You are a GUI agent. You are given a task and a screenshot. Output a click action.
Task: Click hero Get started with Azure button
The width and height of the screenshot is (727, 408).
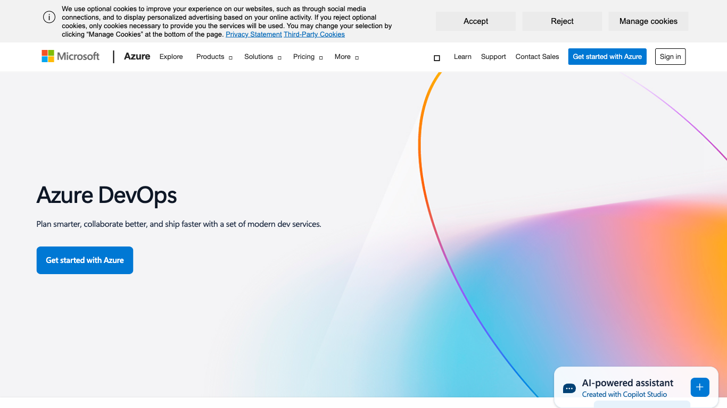(85, 260)
